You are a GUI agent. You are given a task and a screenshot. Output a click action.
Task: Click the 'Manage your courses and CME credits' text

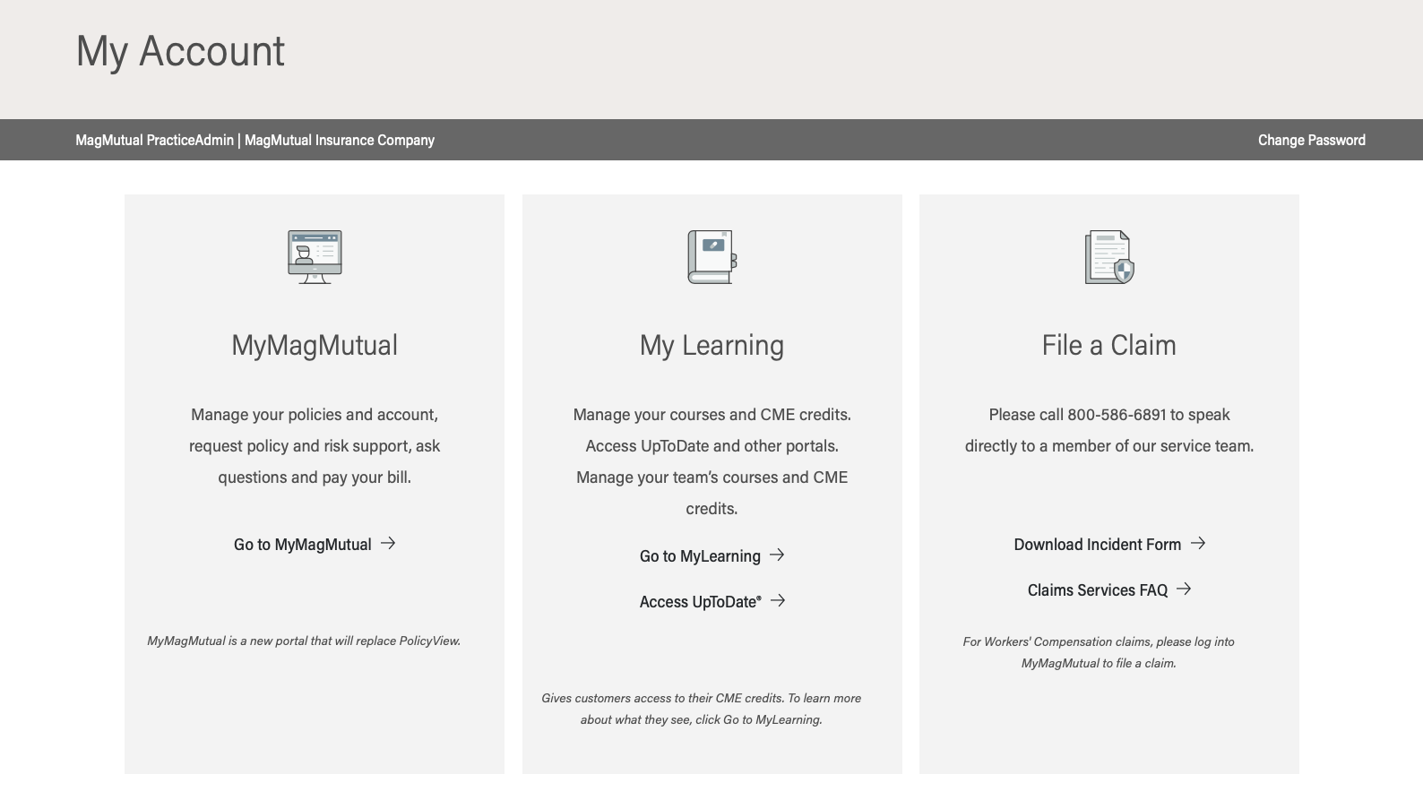point(712,461)
